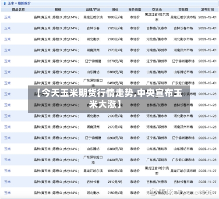Click the 发布时间 column header
Screen dimensions: 219x199
coord(207,10)
